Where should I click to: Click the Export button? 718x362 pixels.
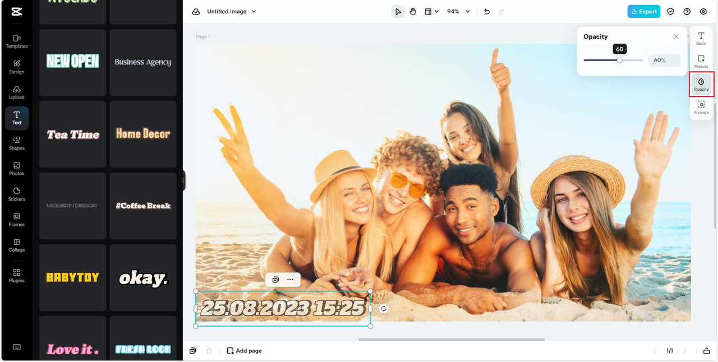point(644,11)
